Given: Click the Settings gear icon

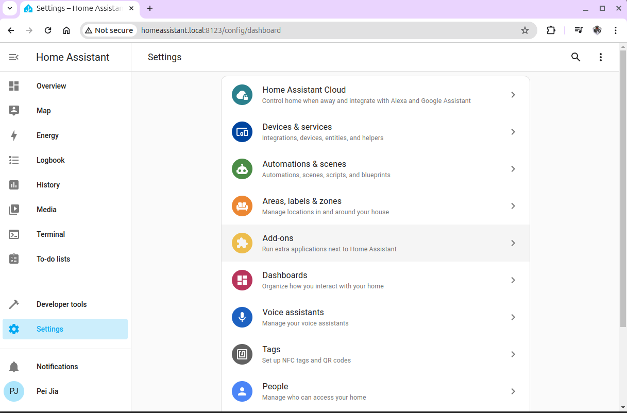Looking at the screenshot, I should point(14,329).
